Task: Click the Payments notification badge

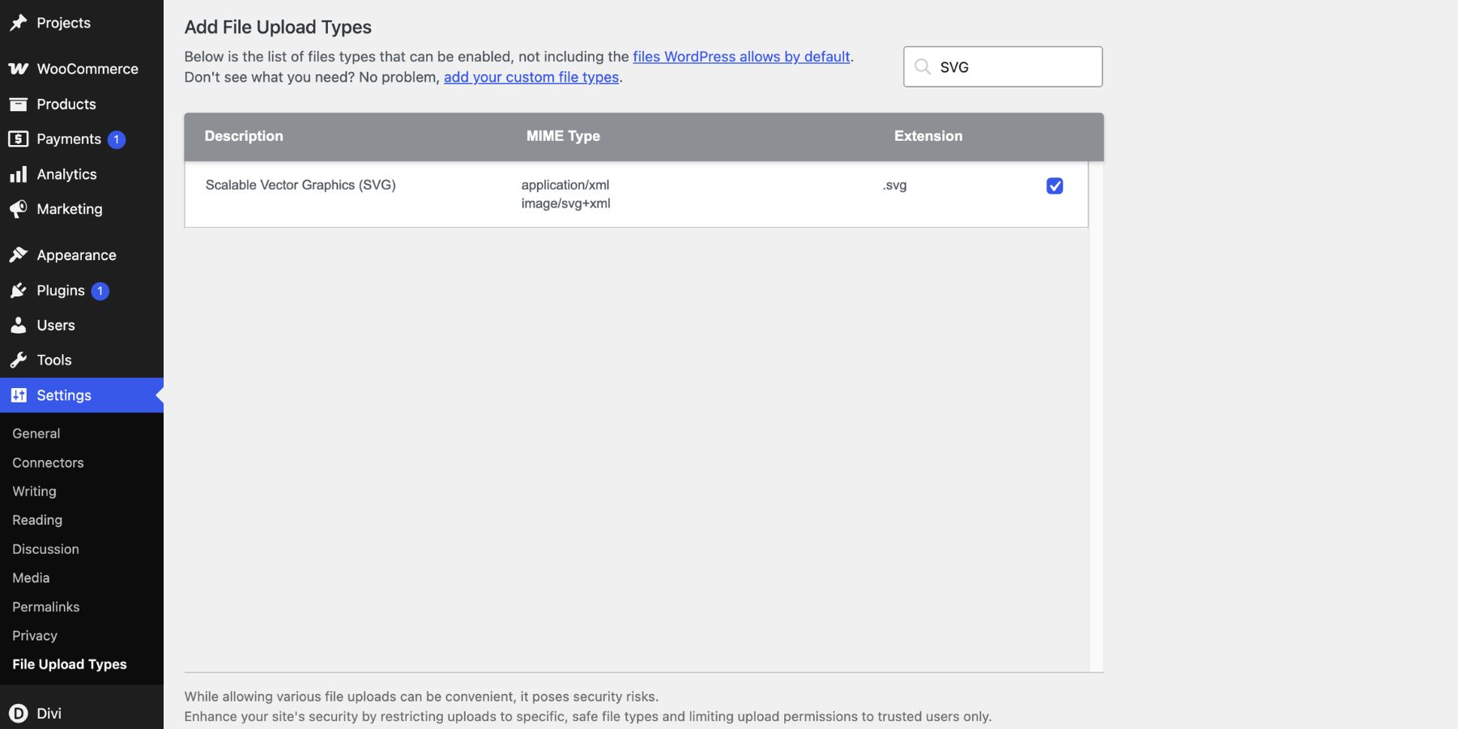Action: click(117, 139)
